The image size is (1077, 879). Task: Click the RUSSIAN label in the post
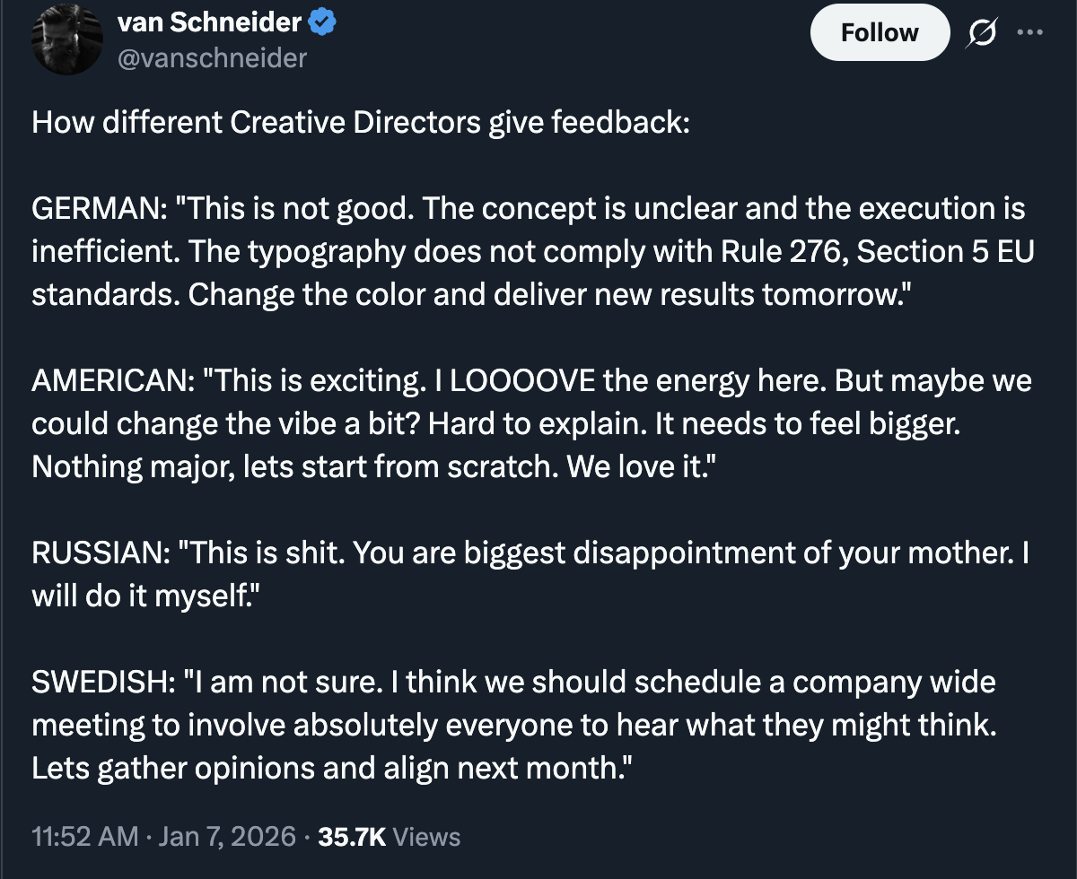[97, 553]
